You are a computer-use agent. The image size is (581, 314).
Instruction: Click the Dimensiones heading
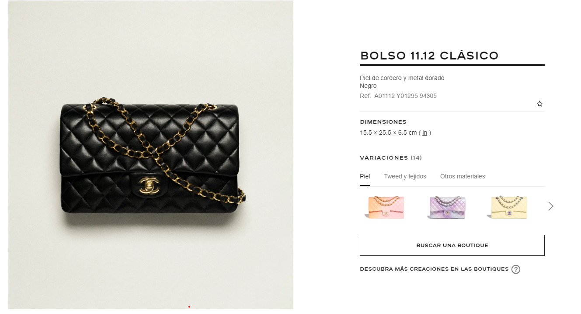pyautogui.click(x=383, y=122)
